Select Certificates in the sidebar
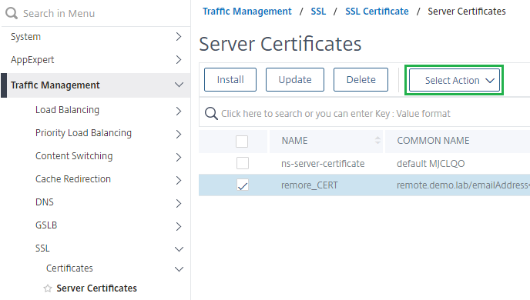Screen dimensions: 530x300 [69, 268]
